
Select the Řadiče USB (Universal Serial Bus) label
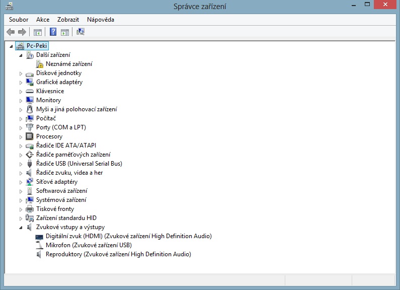pyautogui.click(x=79, y=164)
